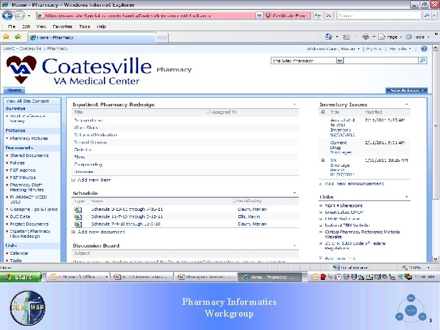Open the Policies documents link
This screenshot has height=330, width=440.
coord(17,163)
